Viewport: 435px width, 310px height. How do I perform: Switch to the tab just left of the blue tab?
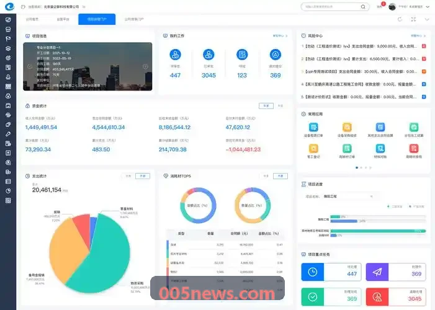coord(63,19)
